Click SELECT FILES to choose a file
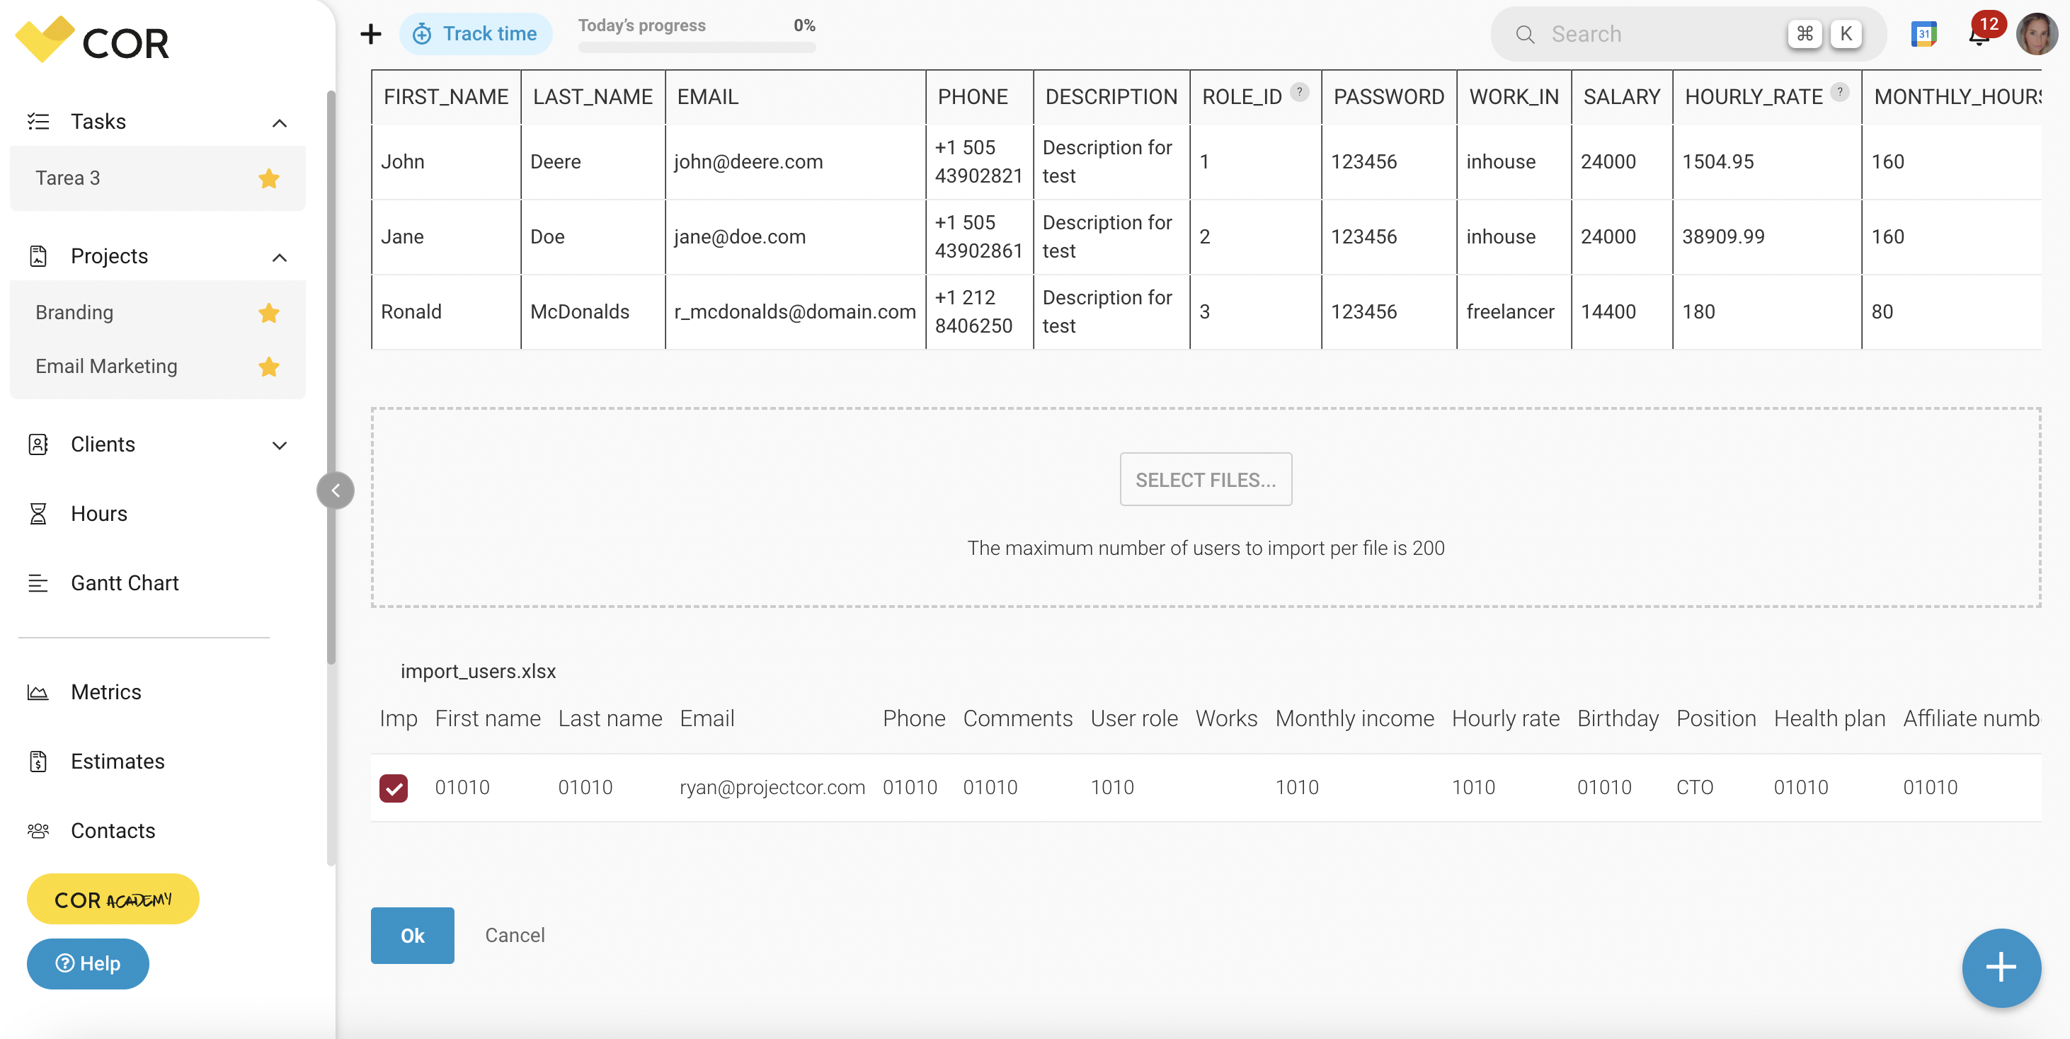Viewport: 2070px width, 1039px height. (1206, 479)
